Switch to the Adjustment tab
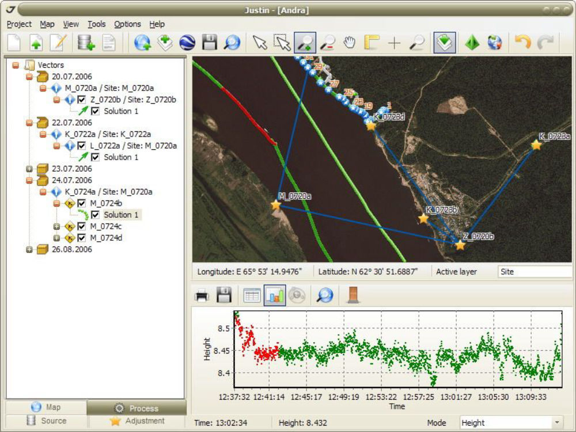Screen dimensions: 576x432 [x=137, y=421]
